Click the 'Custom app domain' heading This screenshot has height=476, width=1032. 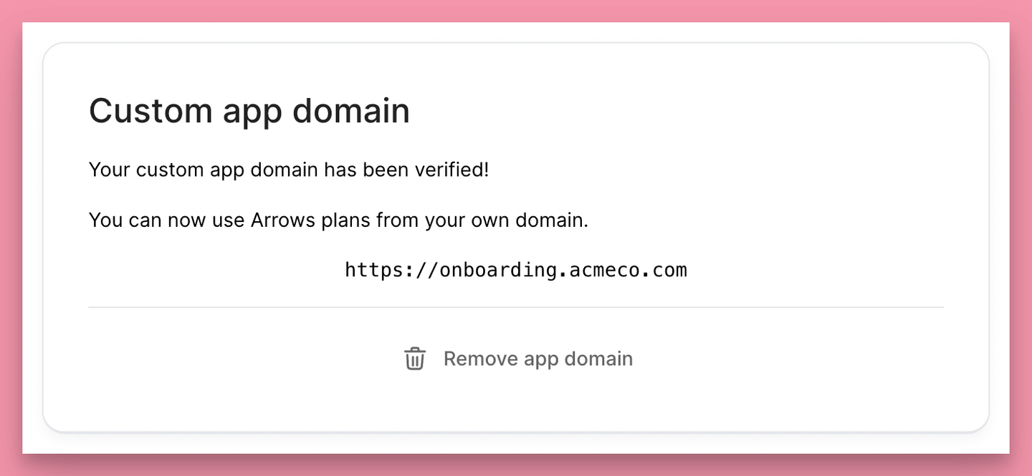click(249, 111)
